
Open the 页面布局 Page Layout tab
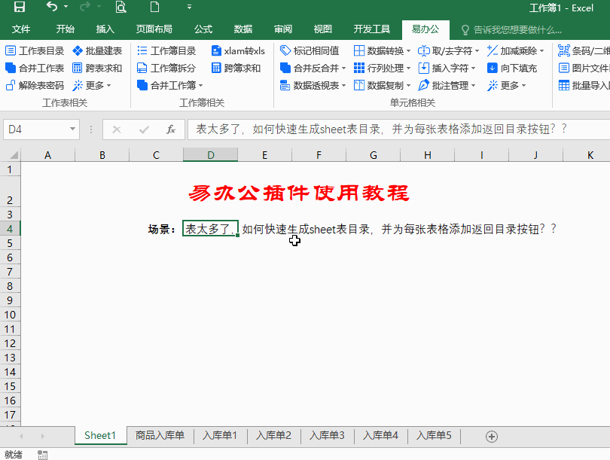(154, 29)
